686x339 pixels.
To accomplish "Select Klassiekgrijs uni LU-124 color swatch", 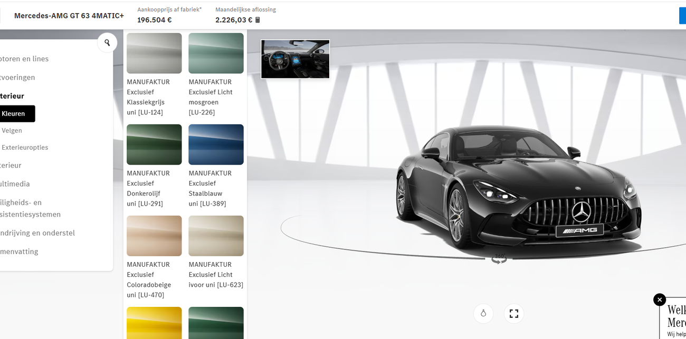I will pos(154,53).
